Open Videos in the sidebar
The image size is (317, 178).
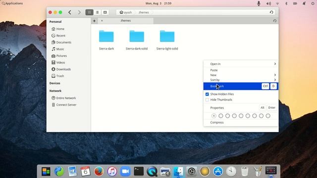coord(58,63)
